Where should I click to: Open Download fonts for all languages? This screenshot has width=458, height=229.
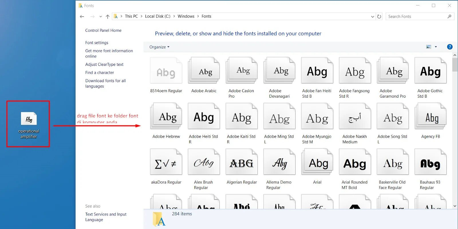[106, 84]
